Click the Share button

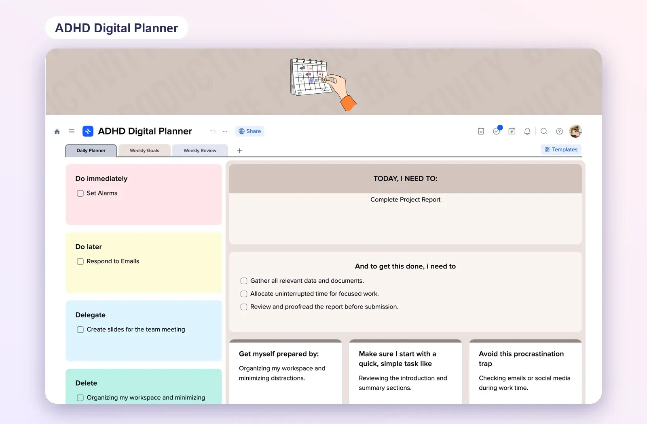tap(249, 131)
